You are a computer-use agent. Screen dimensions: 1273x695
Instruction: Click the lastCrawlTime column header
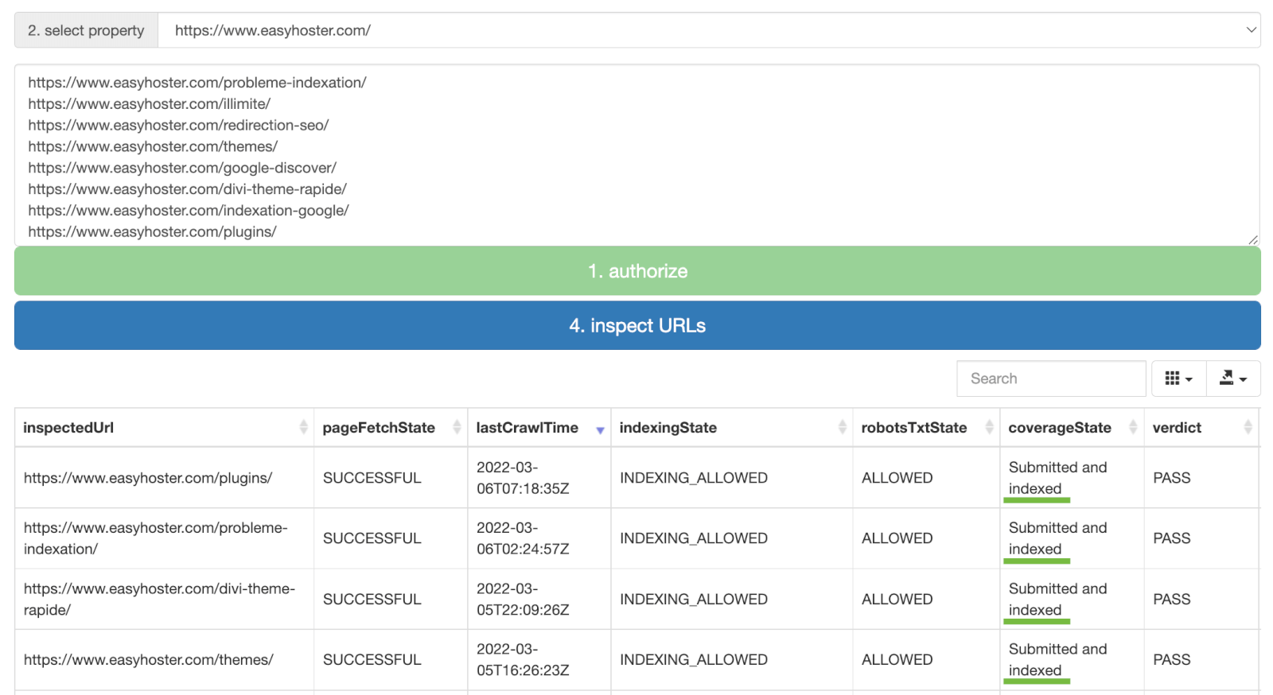tap(527, 428)
